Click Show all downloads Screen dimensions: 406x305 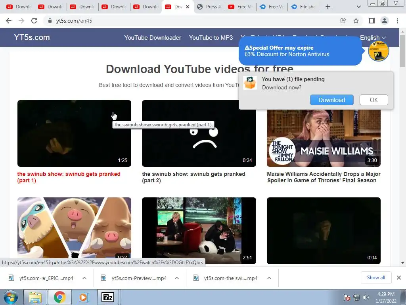[x=376, y=278]
